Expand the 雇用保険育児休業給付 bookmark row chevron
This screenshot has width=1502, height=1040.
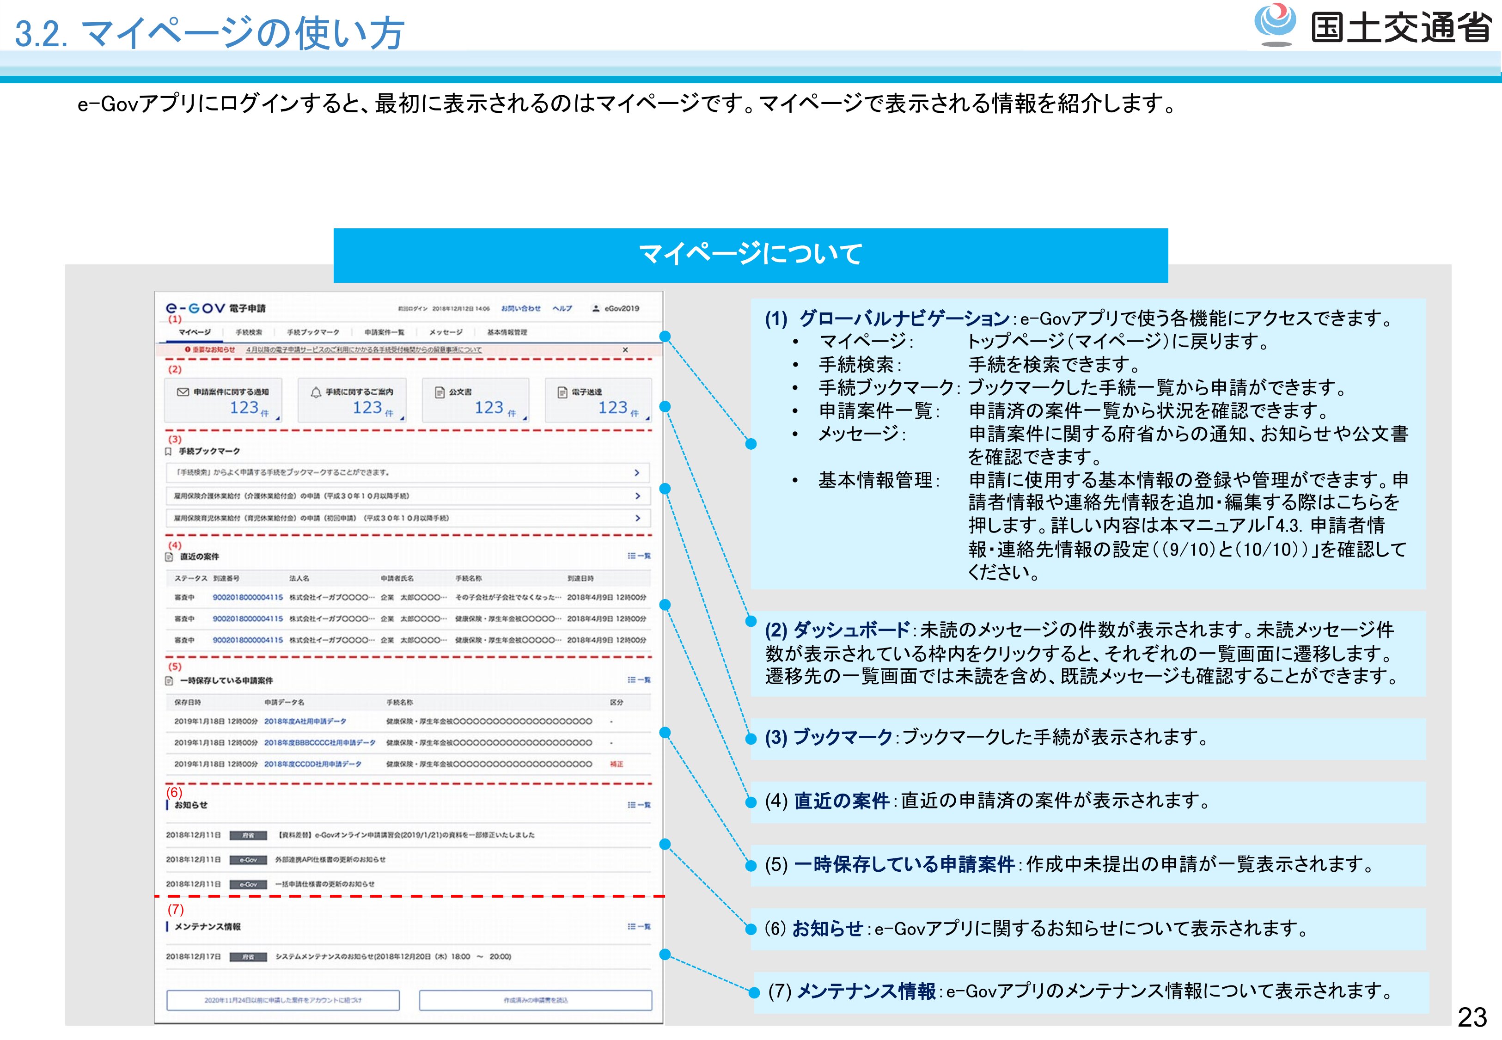click(638, 518)
